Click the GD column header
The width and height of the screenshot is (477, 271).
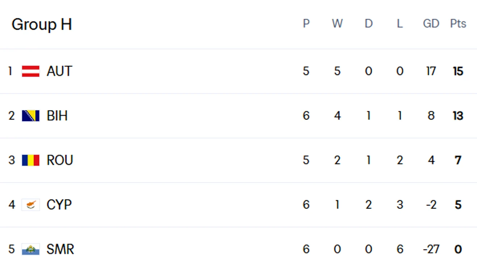click(x=431, y=24)
